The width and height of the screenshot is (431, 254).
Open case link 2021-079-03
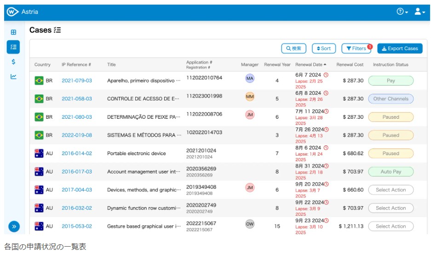coord(77,81)
